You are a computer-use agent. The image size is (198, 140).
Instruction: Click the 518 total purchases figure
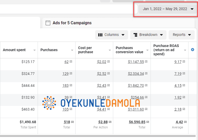pyautogui.click(x=67, y=122)
